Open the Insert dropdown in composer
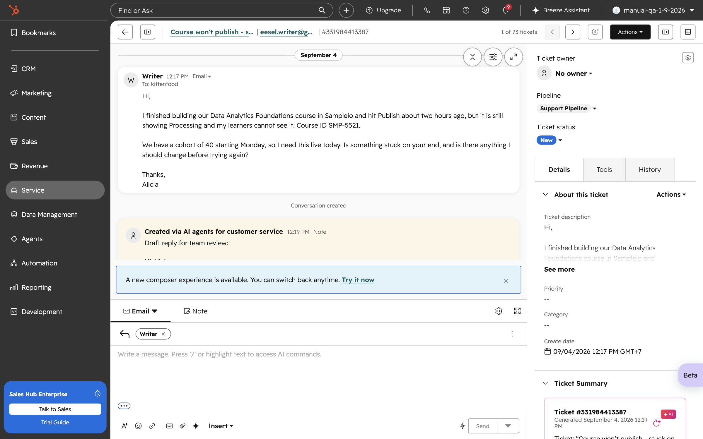The width and height of the screenshot is (703, 439). coord(221,426)
